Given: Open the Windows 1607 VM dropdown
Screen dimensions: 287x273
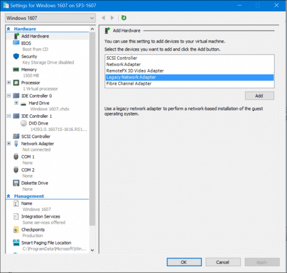Looking at the screenshot, I should (50, 18).
